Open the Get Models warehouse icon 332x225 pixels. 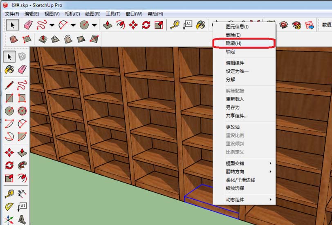coord(284,25)
